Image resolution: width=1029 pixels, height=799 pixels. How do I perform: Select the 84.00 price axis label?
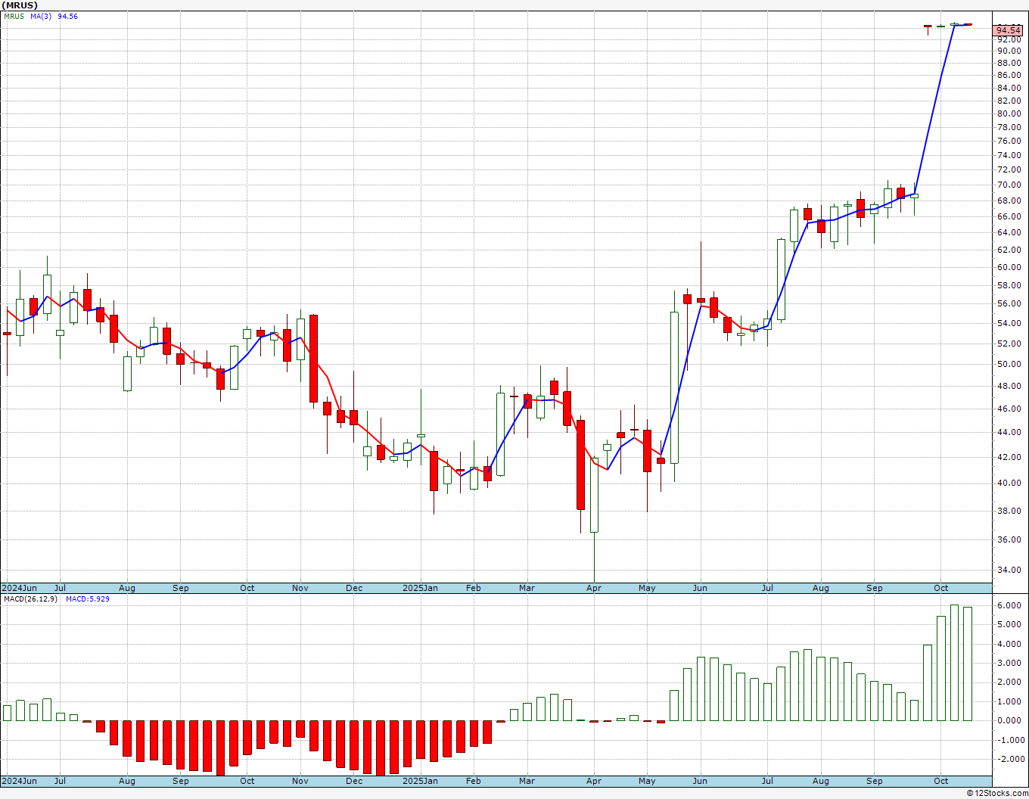pyautogui.click(x=1009, y=89)
